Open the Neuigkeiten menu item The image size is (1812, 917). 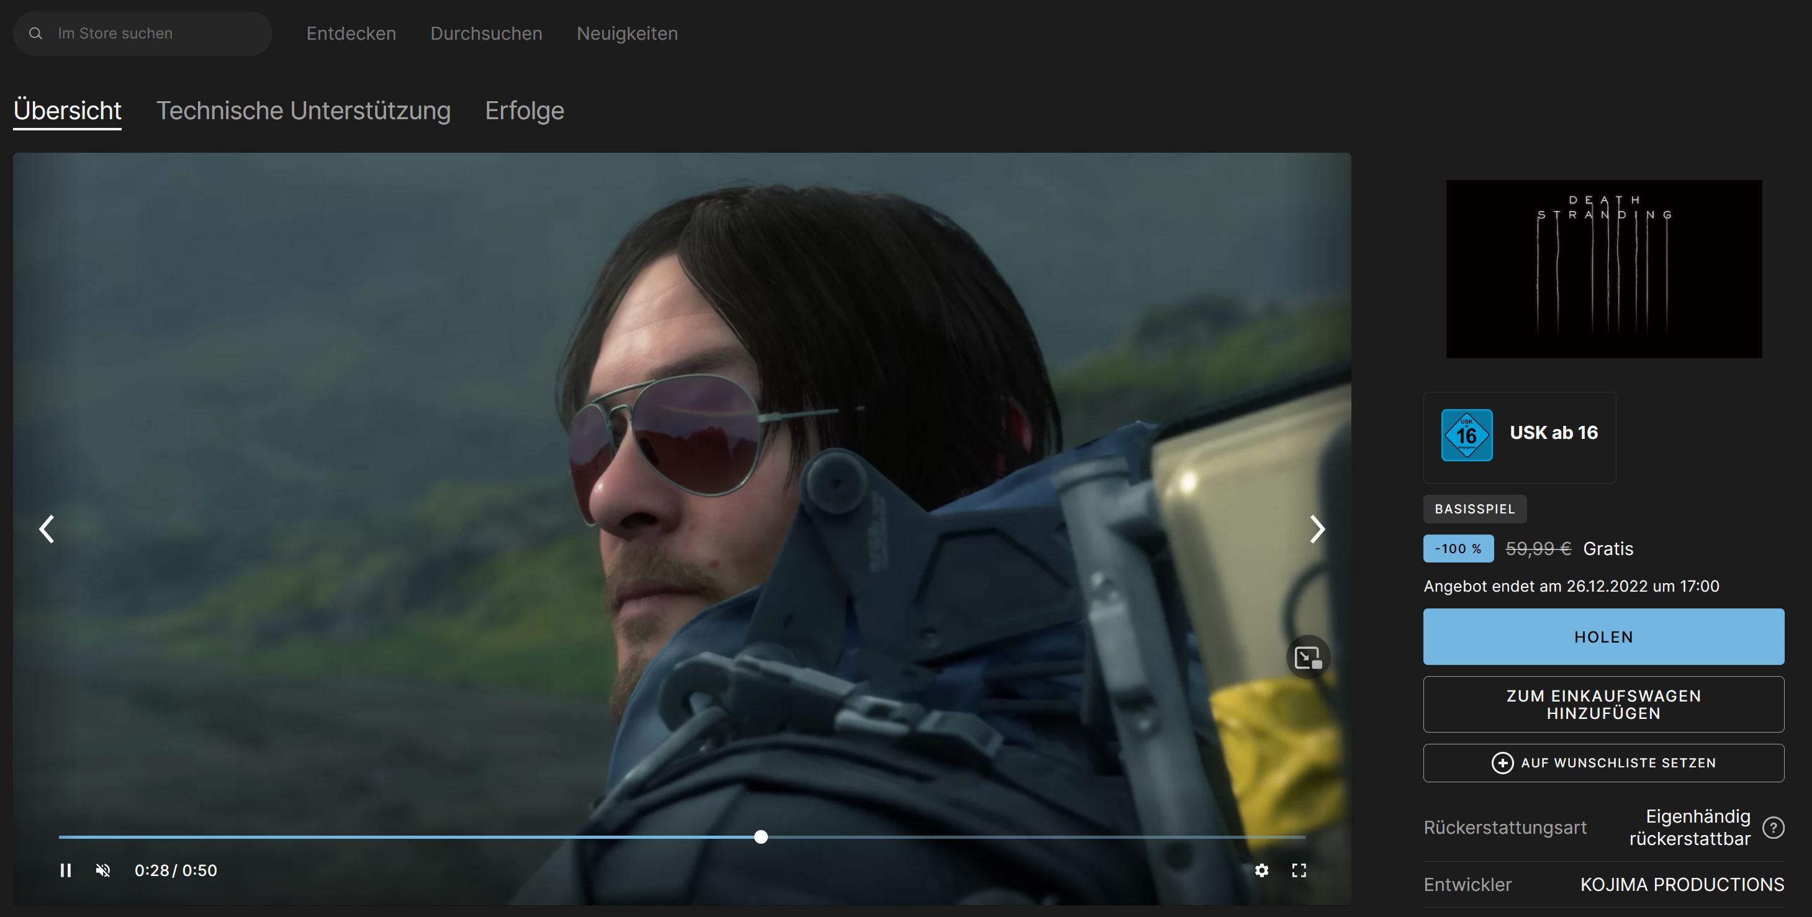click(627, 33)
